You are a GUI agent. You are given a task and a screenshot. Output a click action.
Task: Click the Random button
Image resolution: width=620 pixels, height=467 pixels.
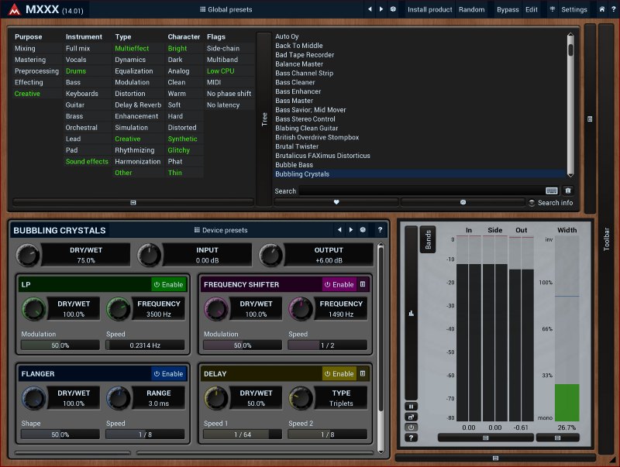pos(471,9)
